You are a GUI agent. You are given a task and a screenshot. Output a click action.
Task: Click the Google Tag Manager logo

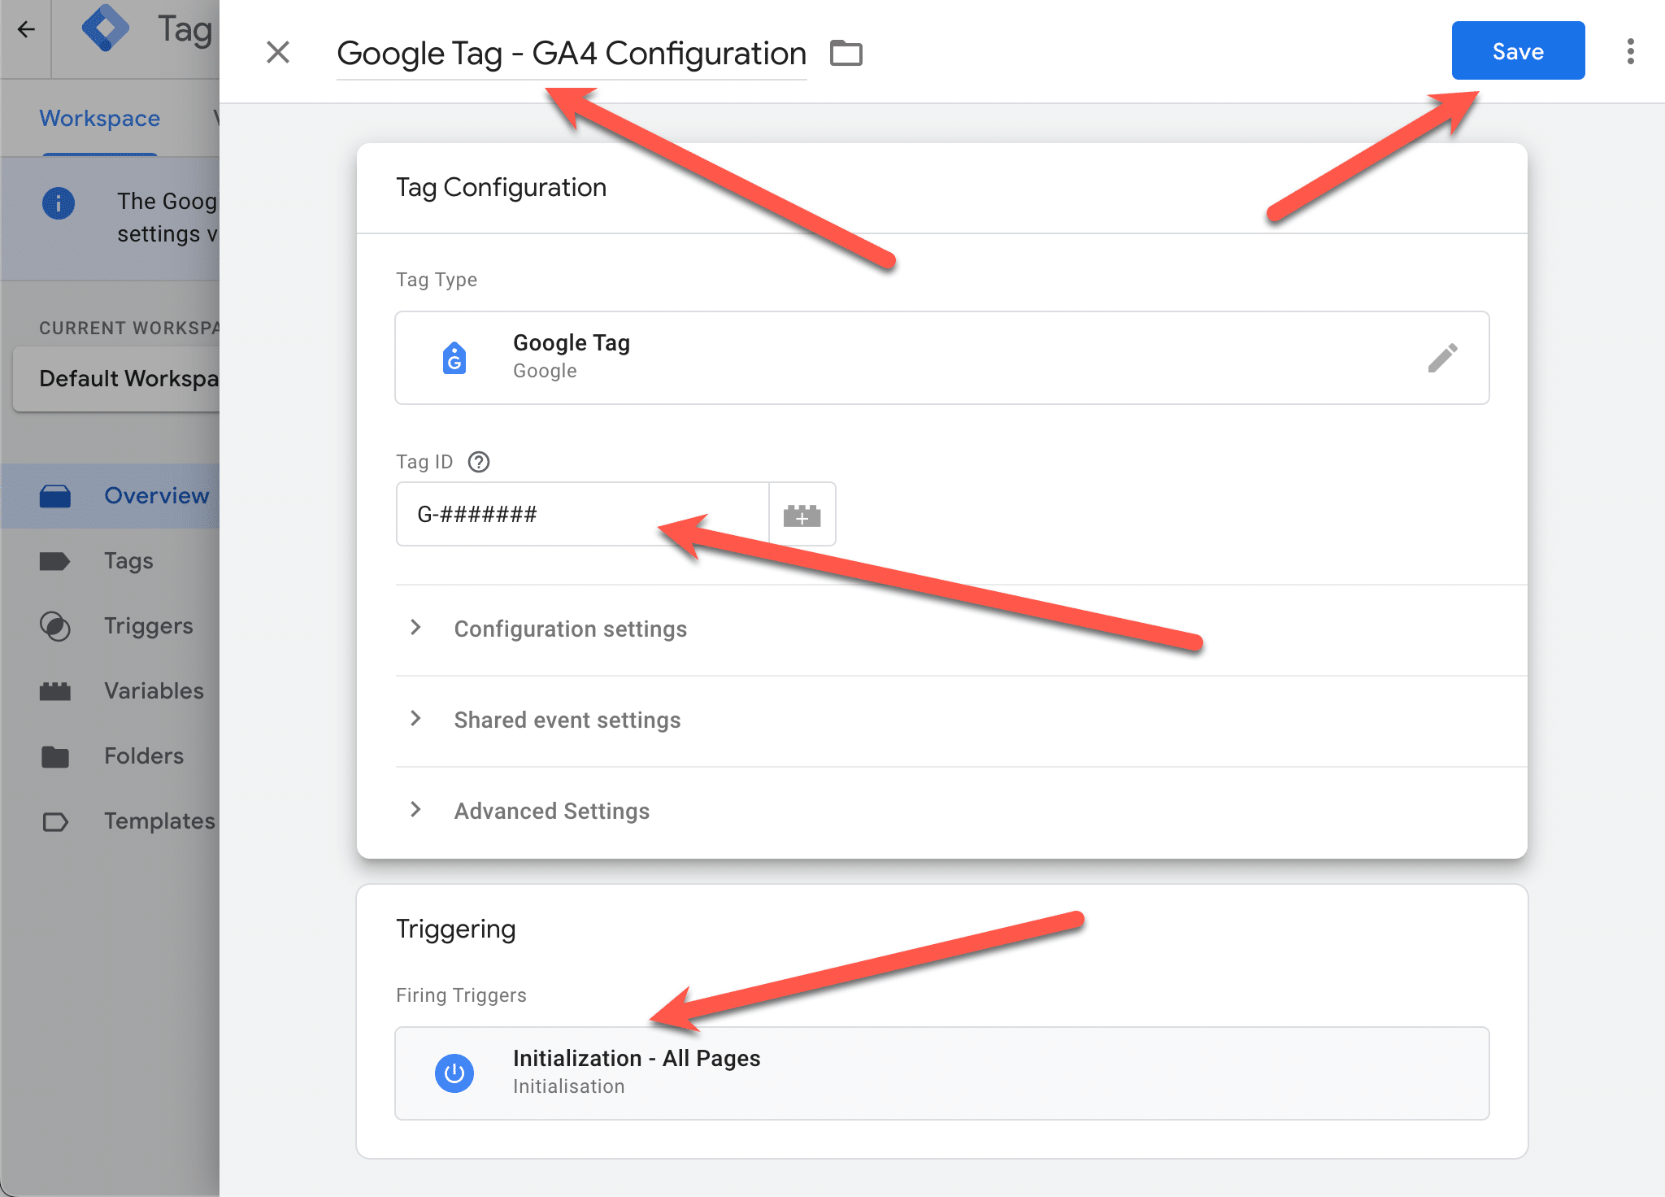click(106, 28)
